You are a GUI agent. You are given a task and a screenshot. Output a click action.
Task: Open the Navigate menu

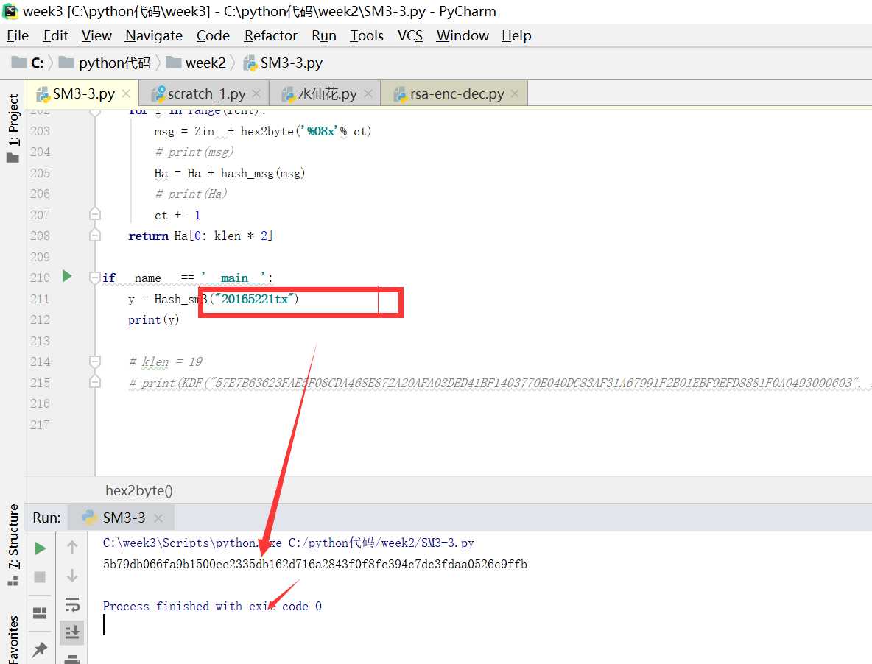pyautogui.click(x=154, y=35)
